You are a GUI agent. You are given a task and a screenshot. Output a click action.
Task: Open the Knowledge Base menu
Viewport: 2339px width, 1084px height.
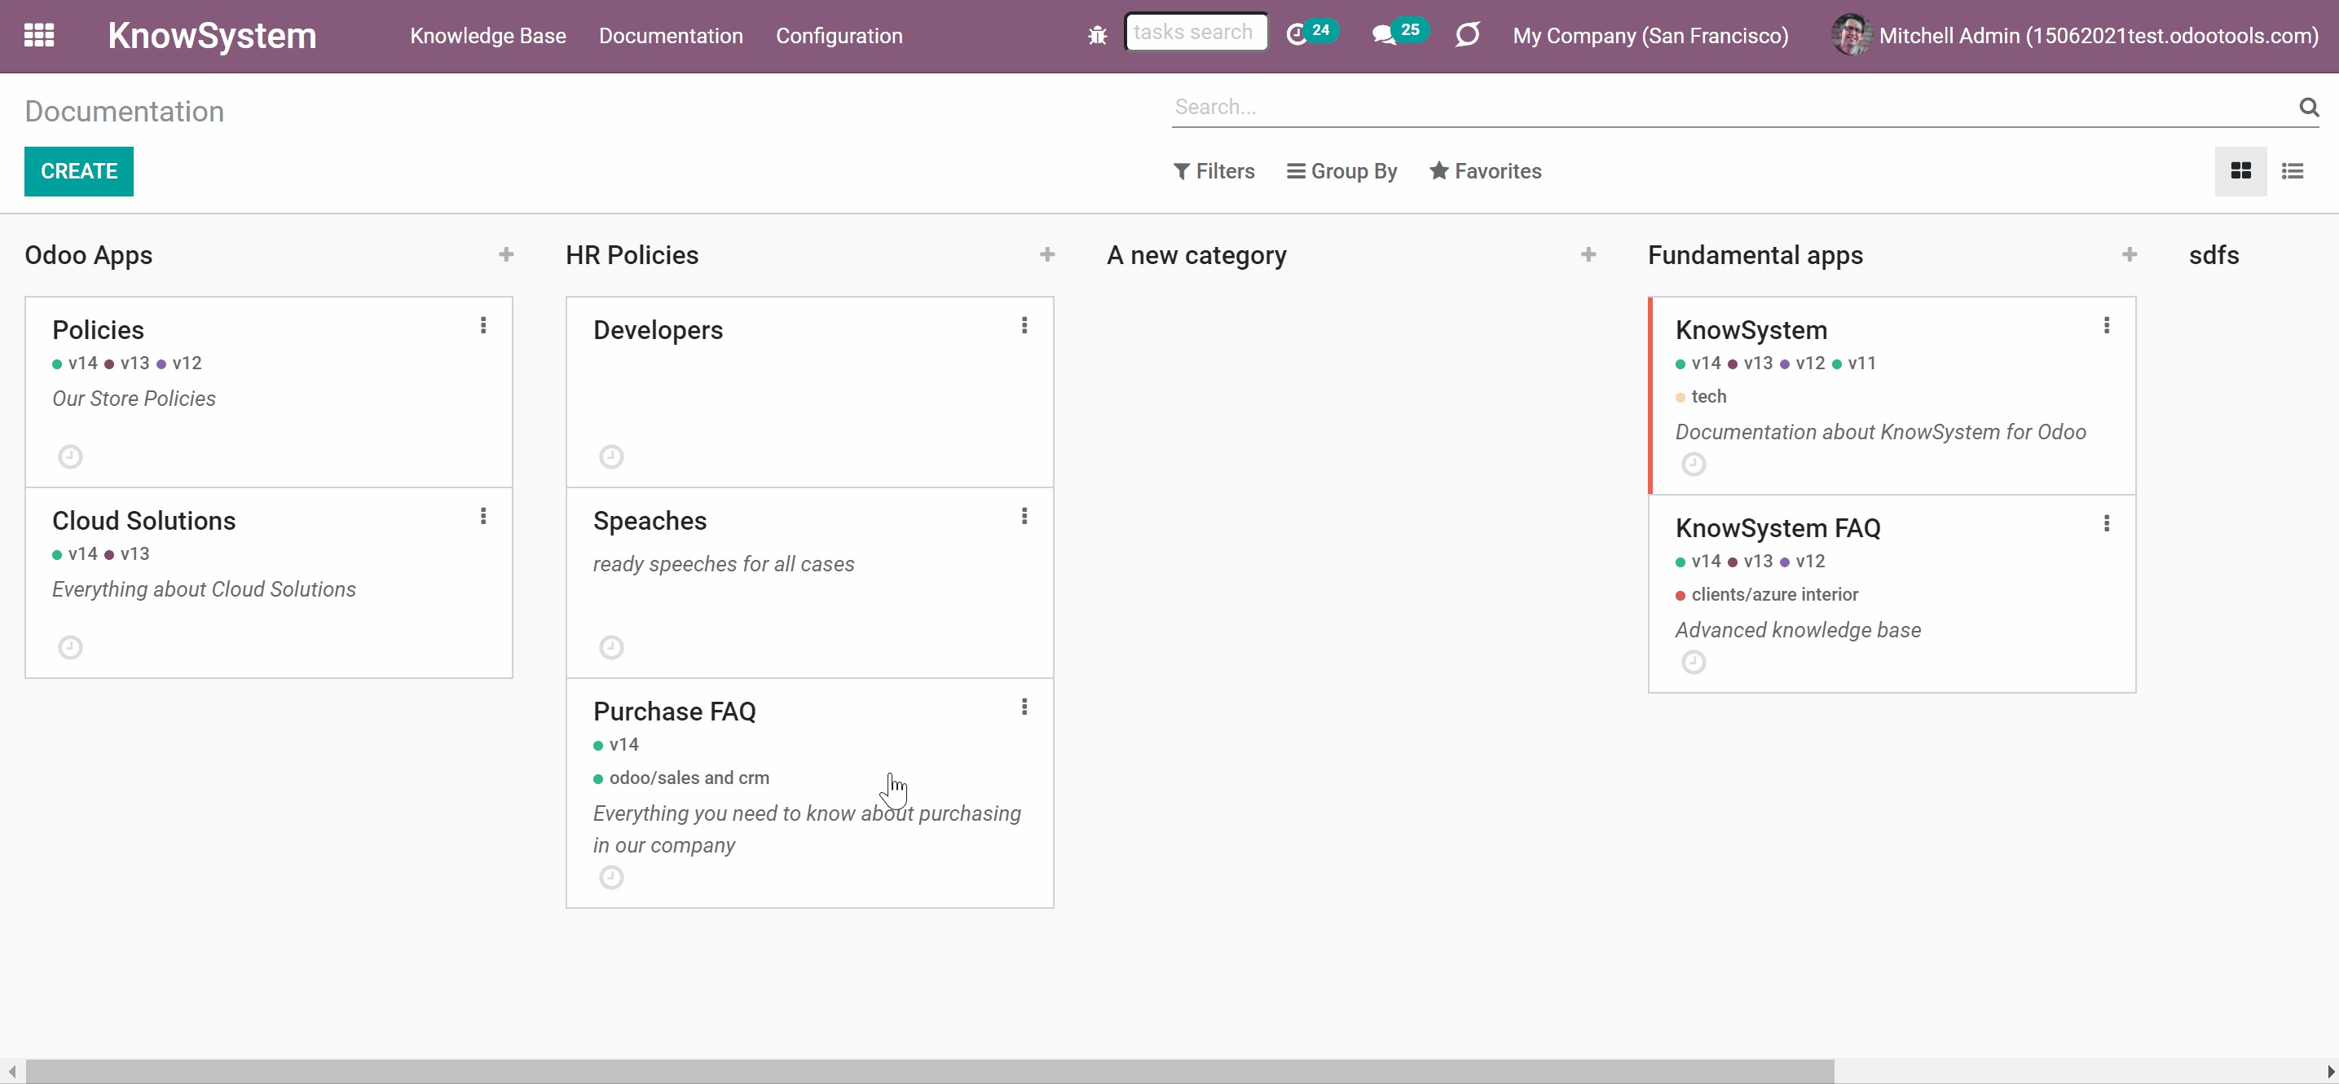pyautogui.click(x=488, y=35)
